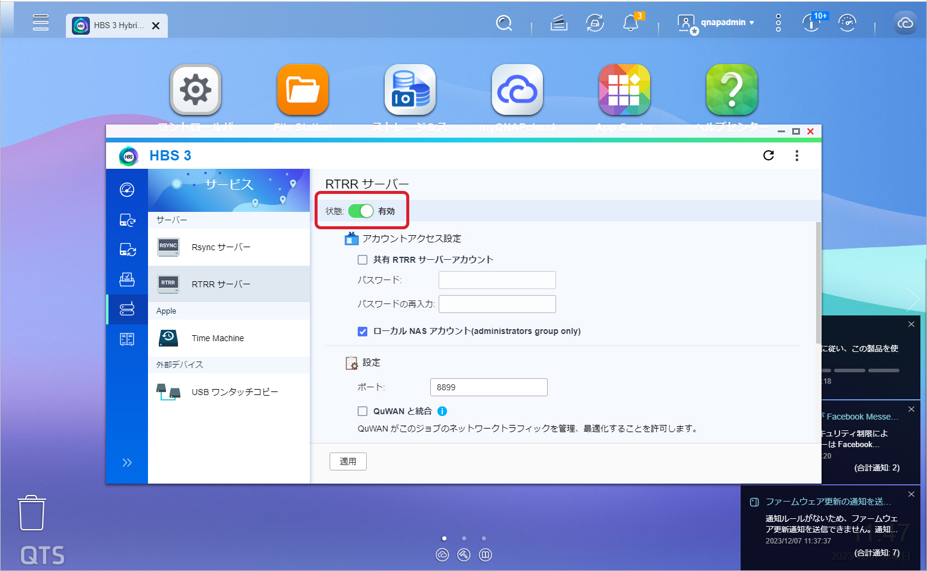Go to first desktop page dot
The image size is (927, 571).
444,538
